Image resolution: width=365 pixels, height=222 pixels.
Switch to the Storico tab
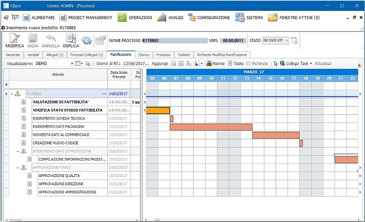[144, 54]
